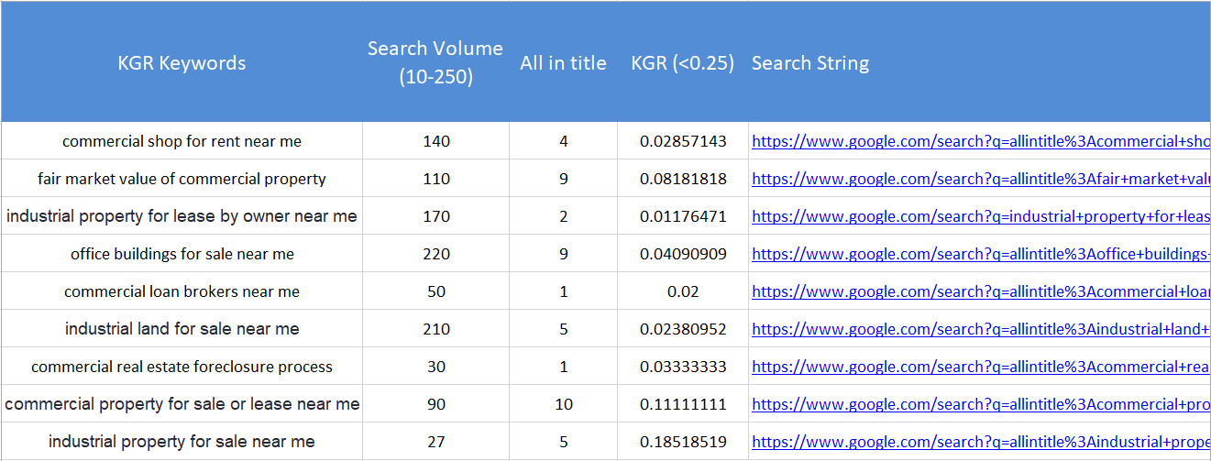Open the industrial land for sale search link
The image size is (1211, 461).
[979, 329]
